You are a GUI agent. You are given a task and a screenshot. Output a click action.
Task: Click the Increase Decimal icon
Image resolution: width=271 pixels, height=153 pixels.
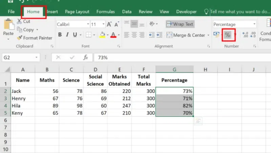coord(245,35)
